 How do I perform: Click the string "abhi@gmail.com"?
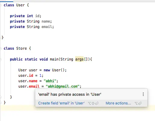tap(63, 86)
